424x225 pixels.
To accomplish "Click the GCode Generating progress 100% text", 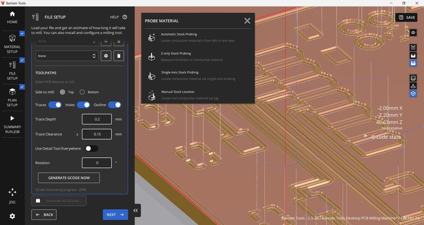I will pos(61,190).
